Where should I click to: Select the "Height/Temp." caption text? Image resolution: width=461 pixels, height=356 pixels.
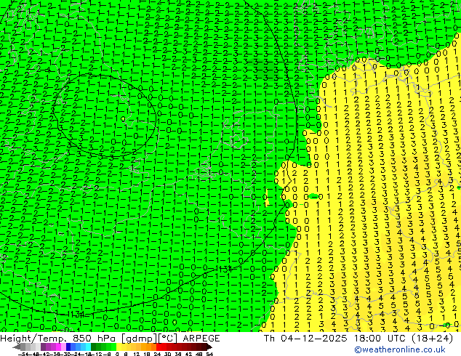(34, 339)
